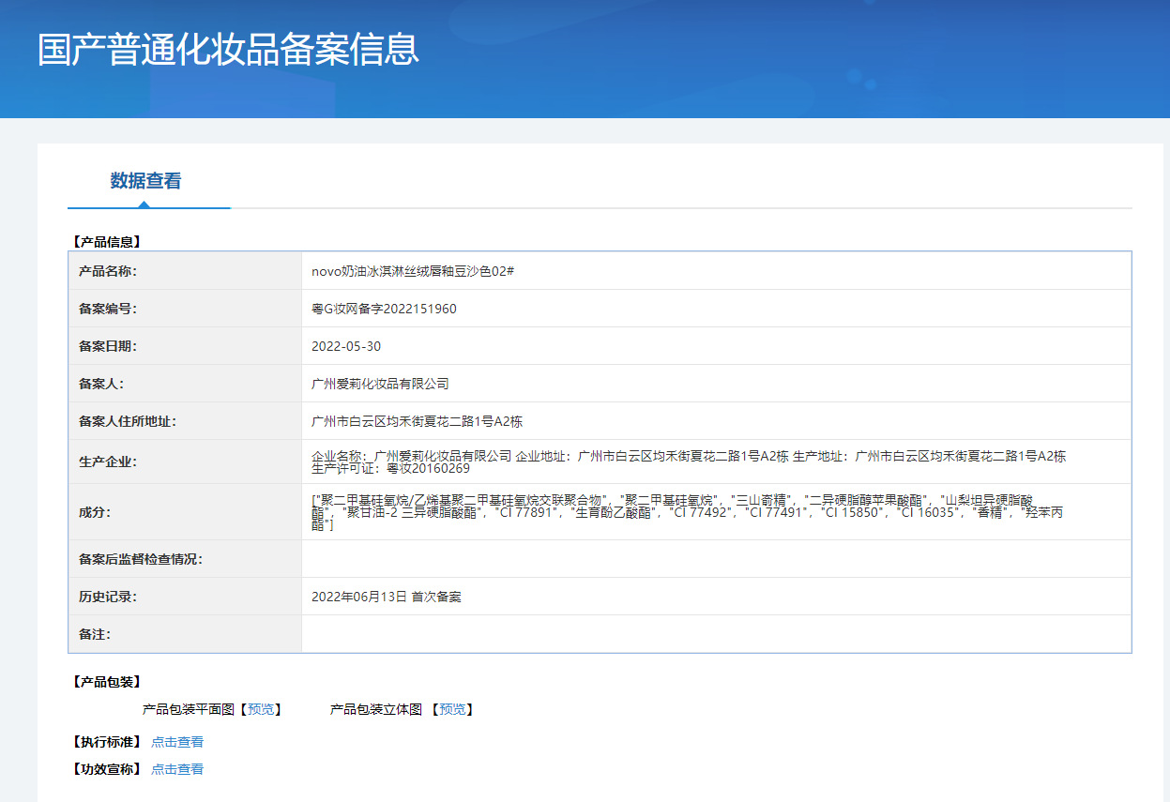Click the 【执行标准】 heading label
1170x802 pixels.
106,742
